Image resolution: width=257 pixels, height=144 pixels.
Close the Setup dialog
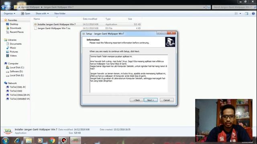171,33
